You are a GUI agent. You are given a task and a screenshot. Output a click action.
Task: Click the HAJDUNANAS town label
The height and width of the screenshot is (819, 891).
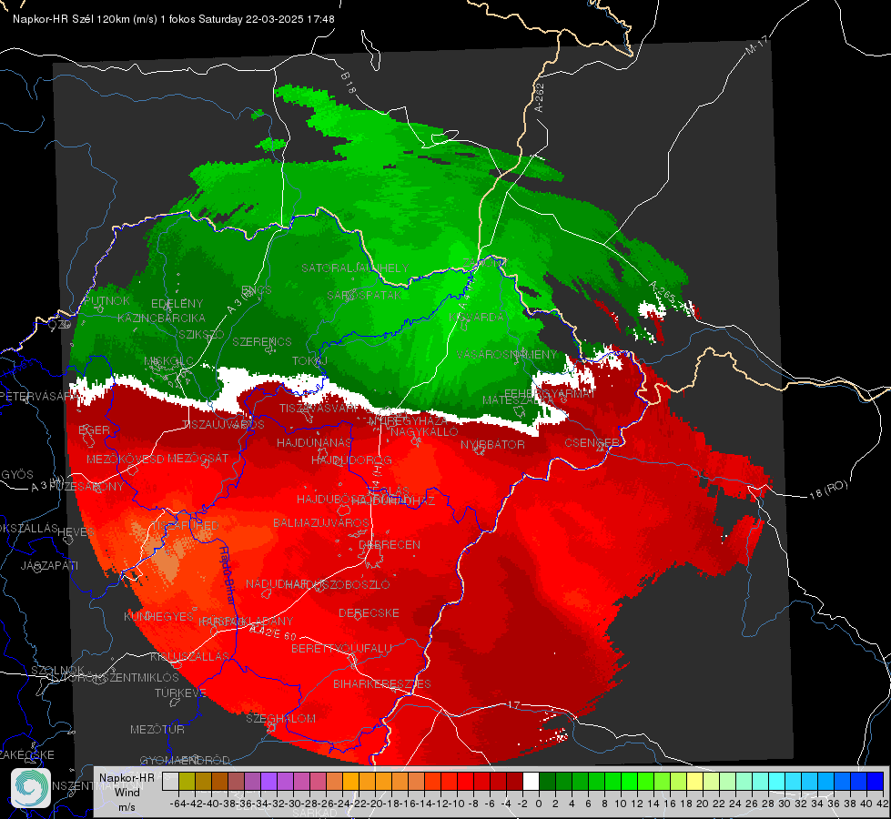pos(314,442)
